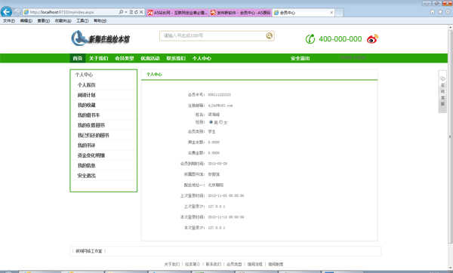Click the member card number 000111222333
This screenshot has height=273, width=453.
(219, 95)
